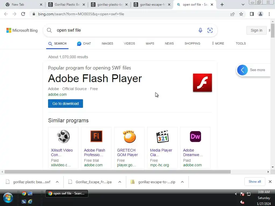
Task: Open the Gorillaz_Escape_Fr....ipa download
Action: 93,182
